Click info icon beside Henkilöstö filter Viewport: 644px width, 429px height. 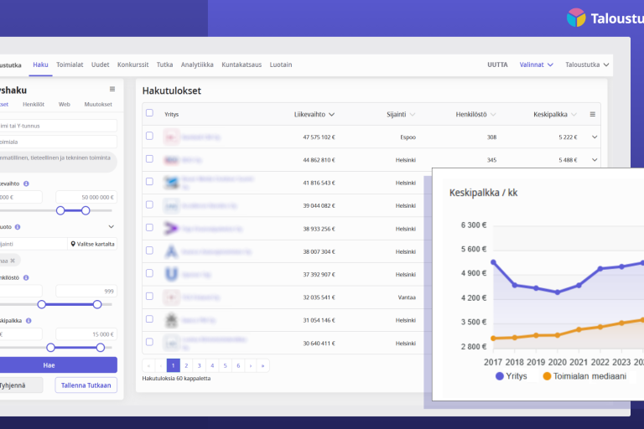(26, 277)
